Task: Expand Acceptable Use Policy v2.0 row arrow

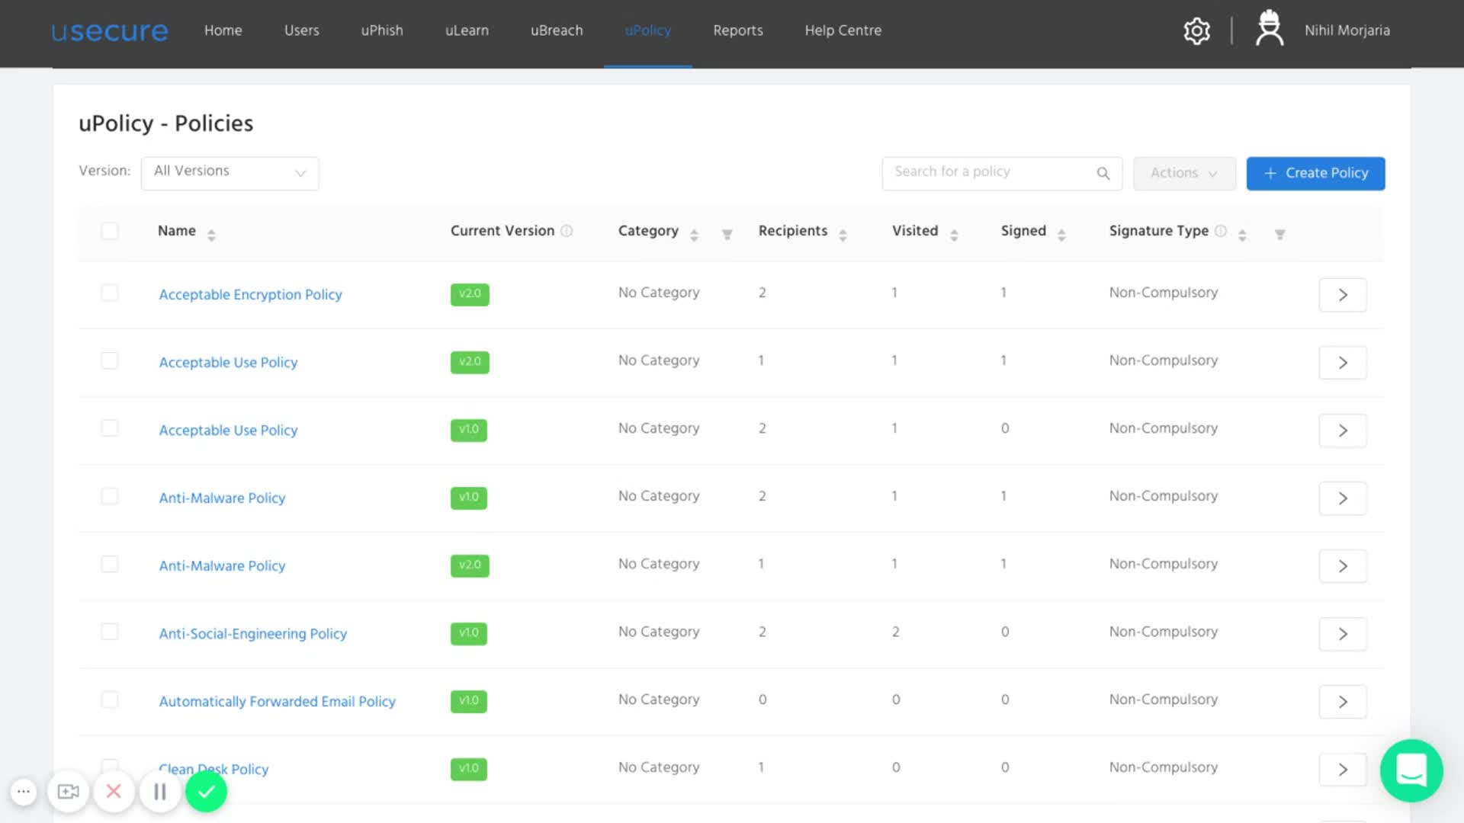Action: (x=1343, y=363)
